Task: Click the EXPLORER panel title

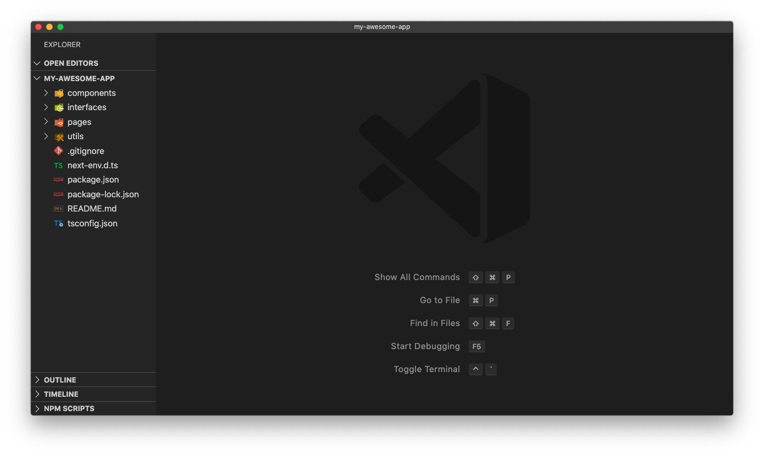Action: 62,45
